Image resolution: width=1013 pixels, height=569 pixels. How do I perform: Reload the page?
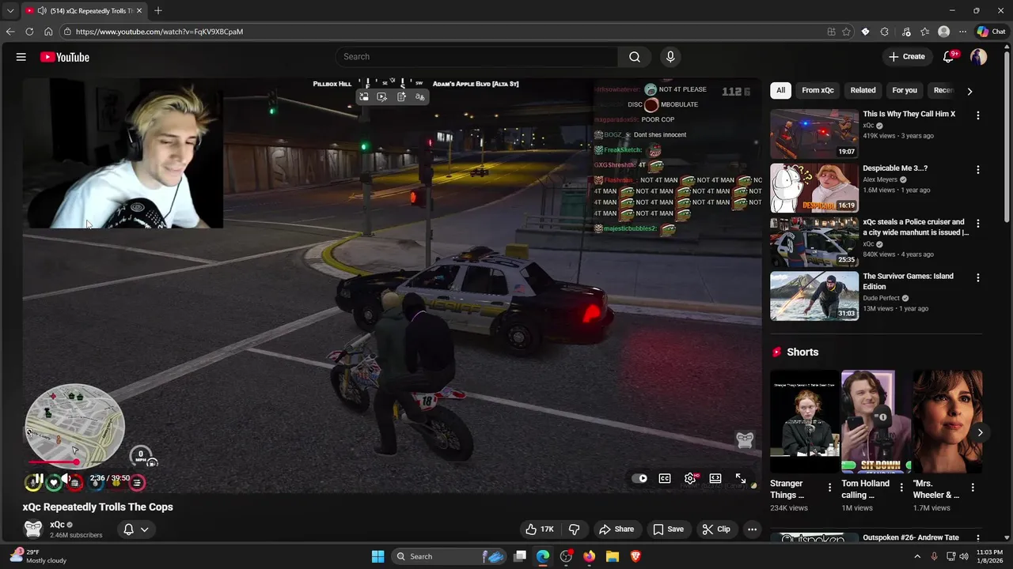coord(29,32)
